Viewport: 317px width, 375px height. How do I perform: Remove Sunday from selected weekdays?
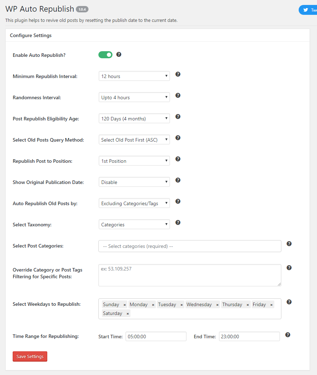(124, 305)
